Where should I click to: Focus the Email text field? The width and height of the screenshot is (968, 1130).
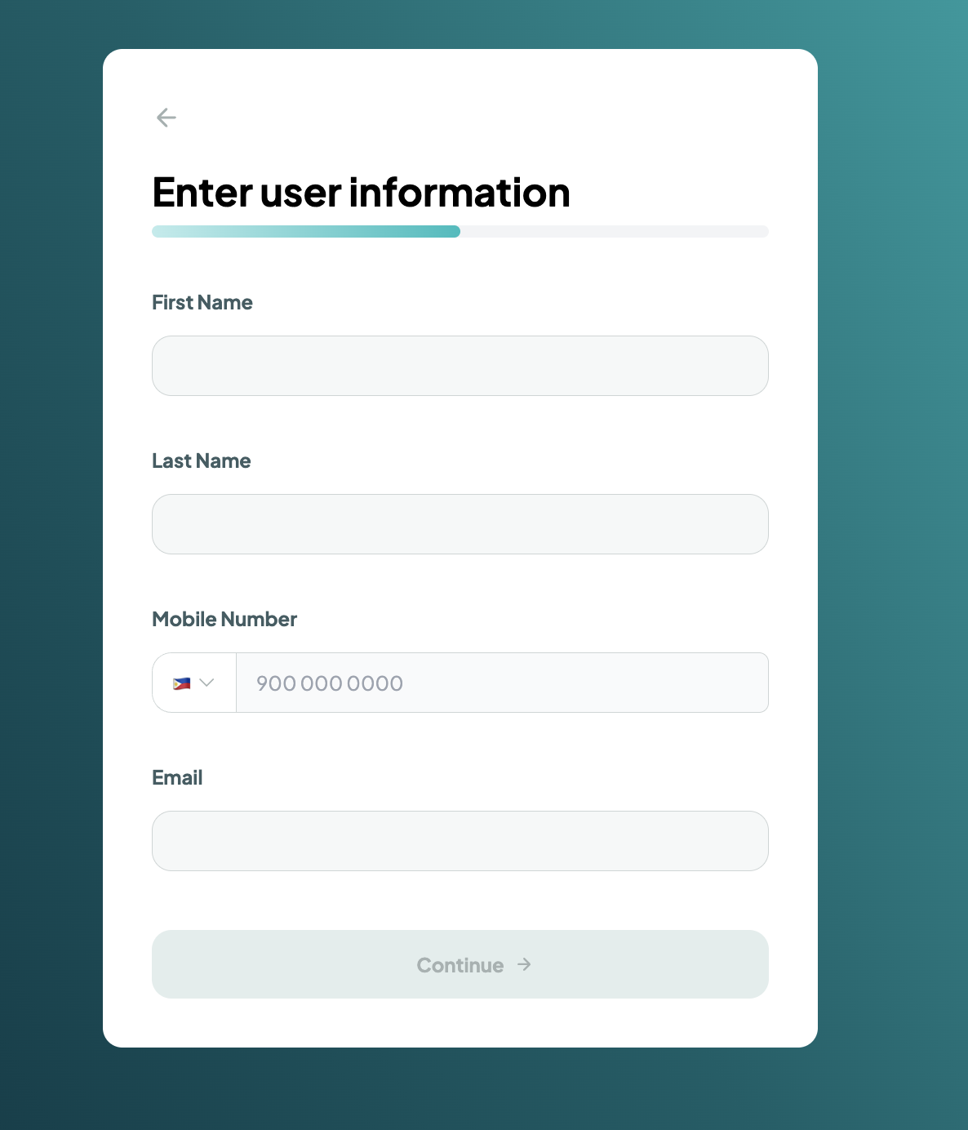click(x=460, y=841)
